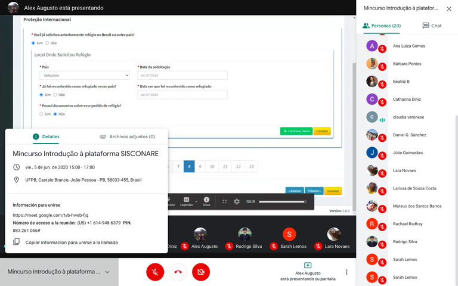
Task: Open the País Selecione dropdown
Action: 85,75
